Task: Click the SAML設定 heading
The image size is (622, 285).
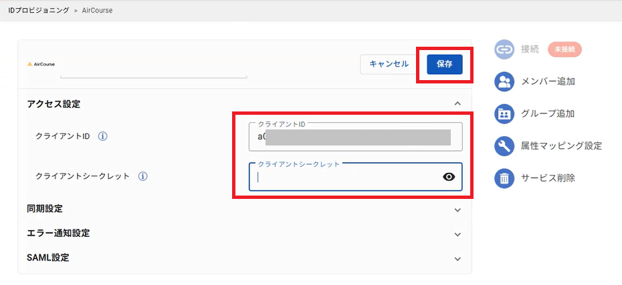Action: [x=48, y=258]
